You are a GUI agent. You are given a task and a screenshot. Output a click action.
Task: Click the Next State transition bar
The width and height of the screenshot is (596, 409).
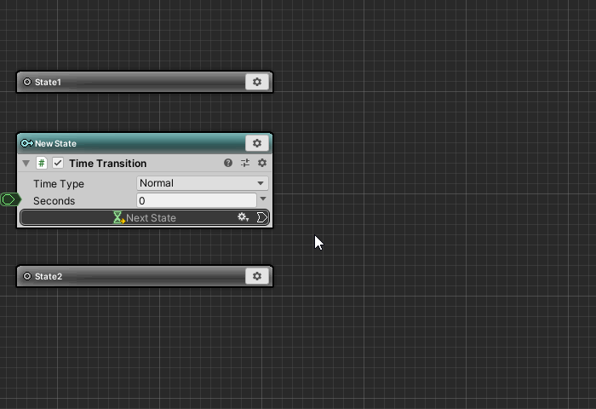tap(179, 217)
